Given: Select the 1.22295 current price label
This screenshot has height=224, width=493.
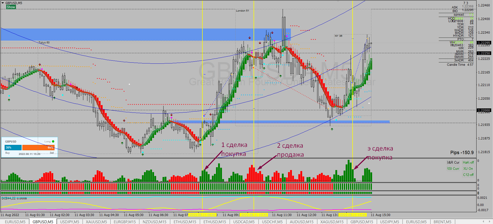Looking at the screenshot, I should 484,43.
